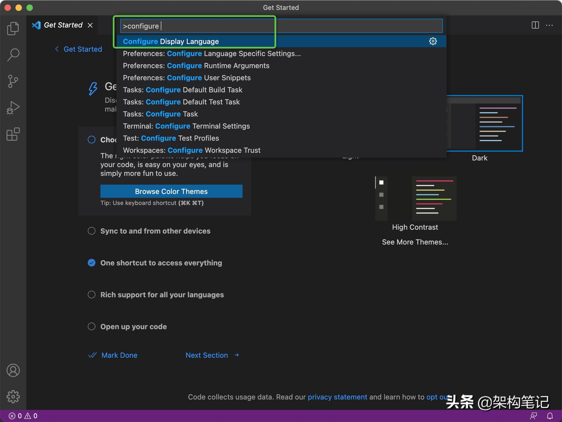
Task: Choose Workspaces: Configure Workspace Trust
Action: tap(281, 150)
